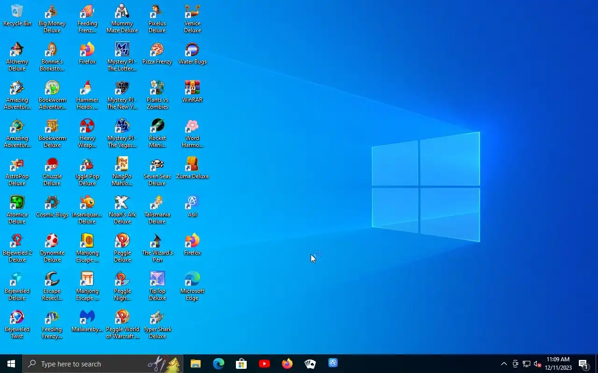Select AstroPop Deluxe icon
This screenshot has height=373, width=598.
17,172
